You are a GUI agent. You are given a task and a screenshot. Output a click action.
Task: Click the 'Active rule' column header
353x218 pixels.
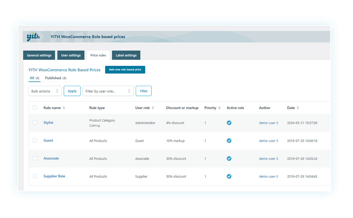coord(235,108)
